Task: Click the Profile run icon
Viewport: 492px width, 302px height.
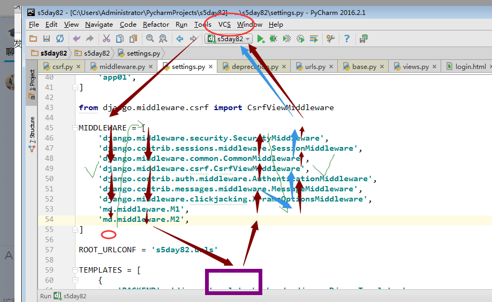Action: (x=300, y=38)
